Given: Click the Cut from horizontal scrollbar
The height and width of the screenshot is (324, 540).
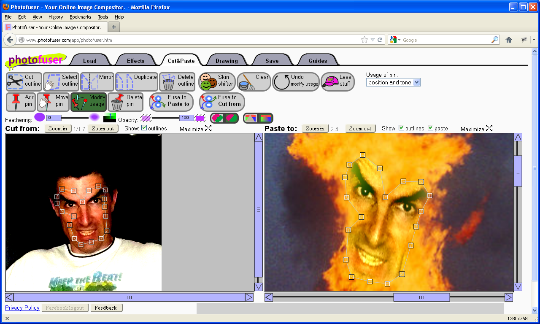Looking at the screenshot, I should tap(129, 297).
